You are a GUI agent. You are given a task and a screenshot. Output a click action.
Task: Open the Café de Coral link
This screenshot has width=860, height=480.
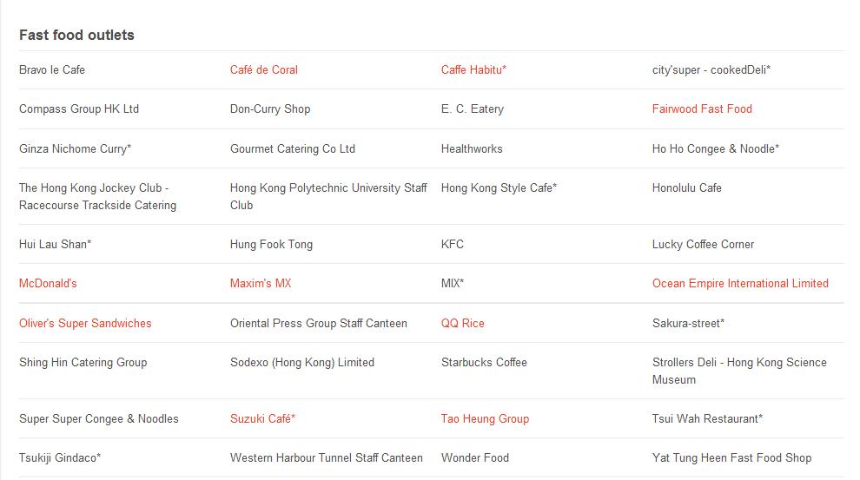pyautogui.click(x=264, y=70)
